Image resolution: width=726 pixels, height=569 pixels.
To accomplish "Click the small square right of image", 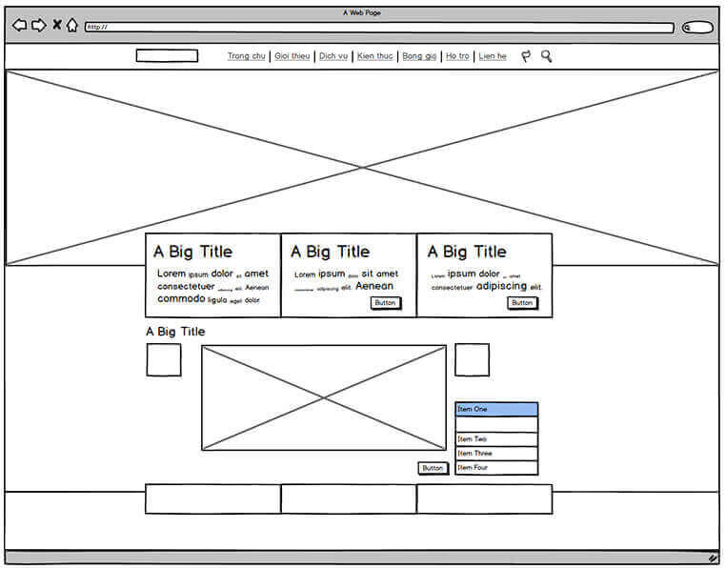I will coord(473,359).
